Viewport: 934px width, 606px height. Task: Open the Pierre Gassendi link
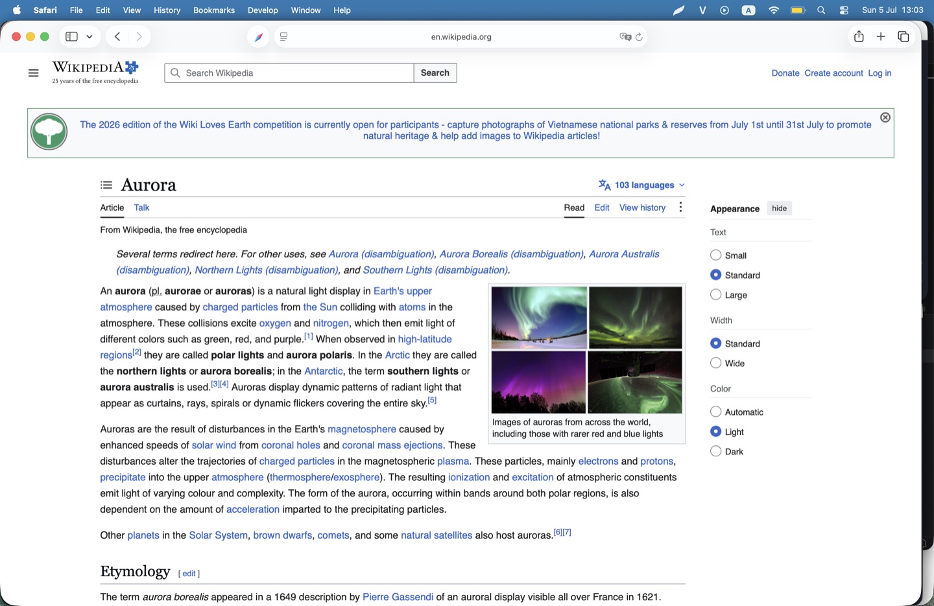(398, 597)
